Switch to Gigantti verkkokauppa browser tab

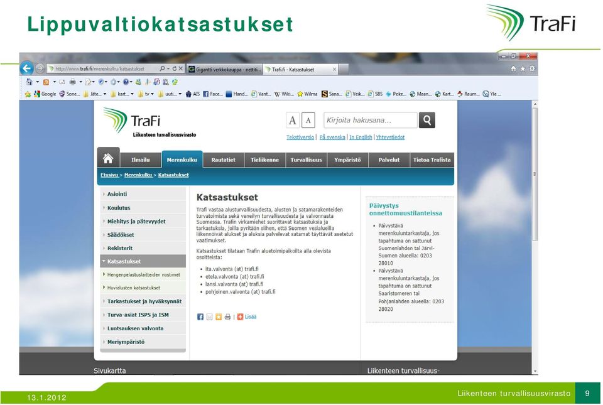coord(225,70)
